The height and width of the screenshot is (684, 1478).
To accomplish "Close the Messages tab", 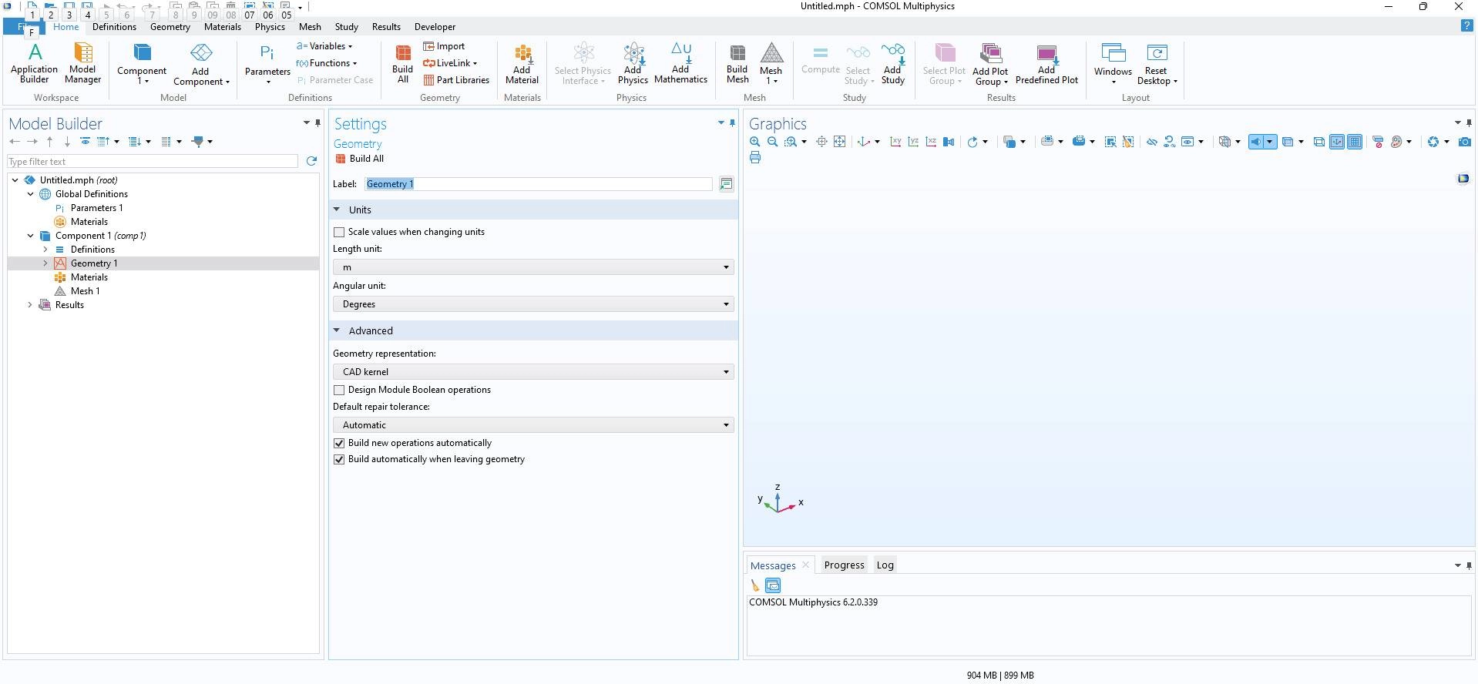I will (x=805, y=565).
